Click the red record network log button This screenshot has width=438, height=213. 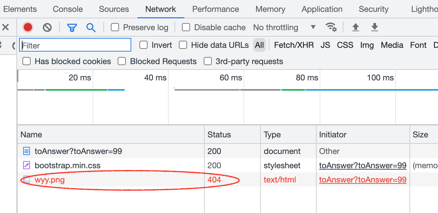(28, 27)
